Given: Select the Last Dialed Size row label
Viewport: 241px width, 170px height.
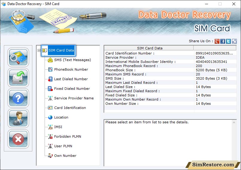Looking at the screenshot, I should [120, 87].
